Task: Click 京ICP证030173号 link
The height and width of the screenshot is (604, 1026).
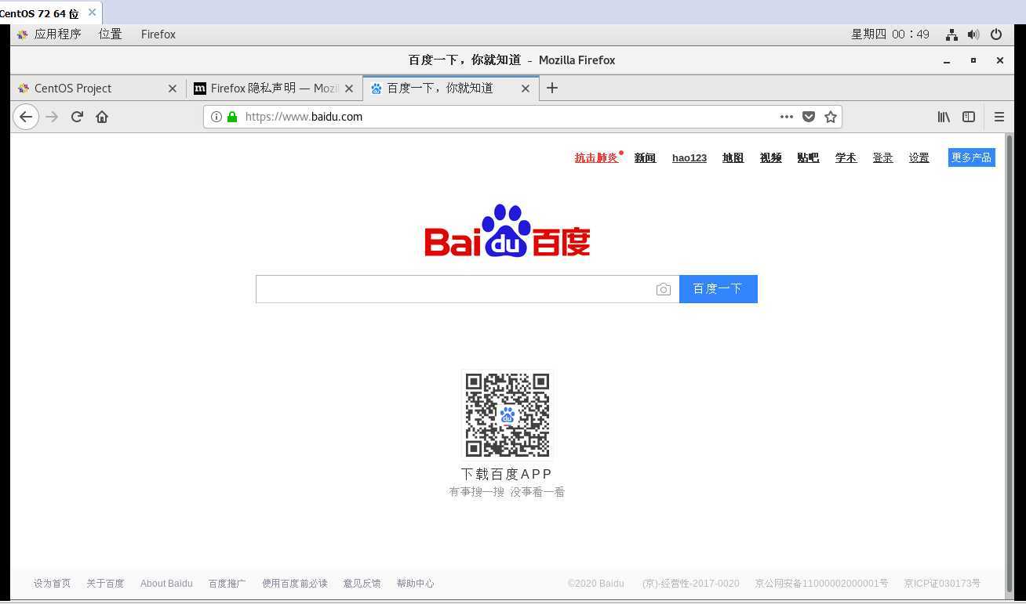Action: pyautogui.click(x=942, y=584)
